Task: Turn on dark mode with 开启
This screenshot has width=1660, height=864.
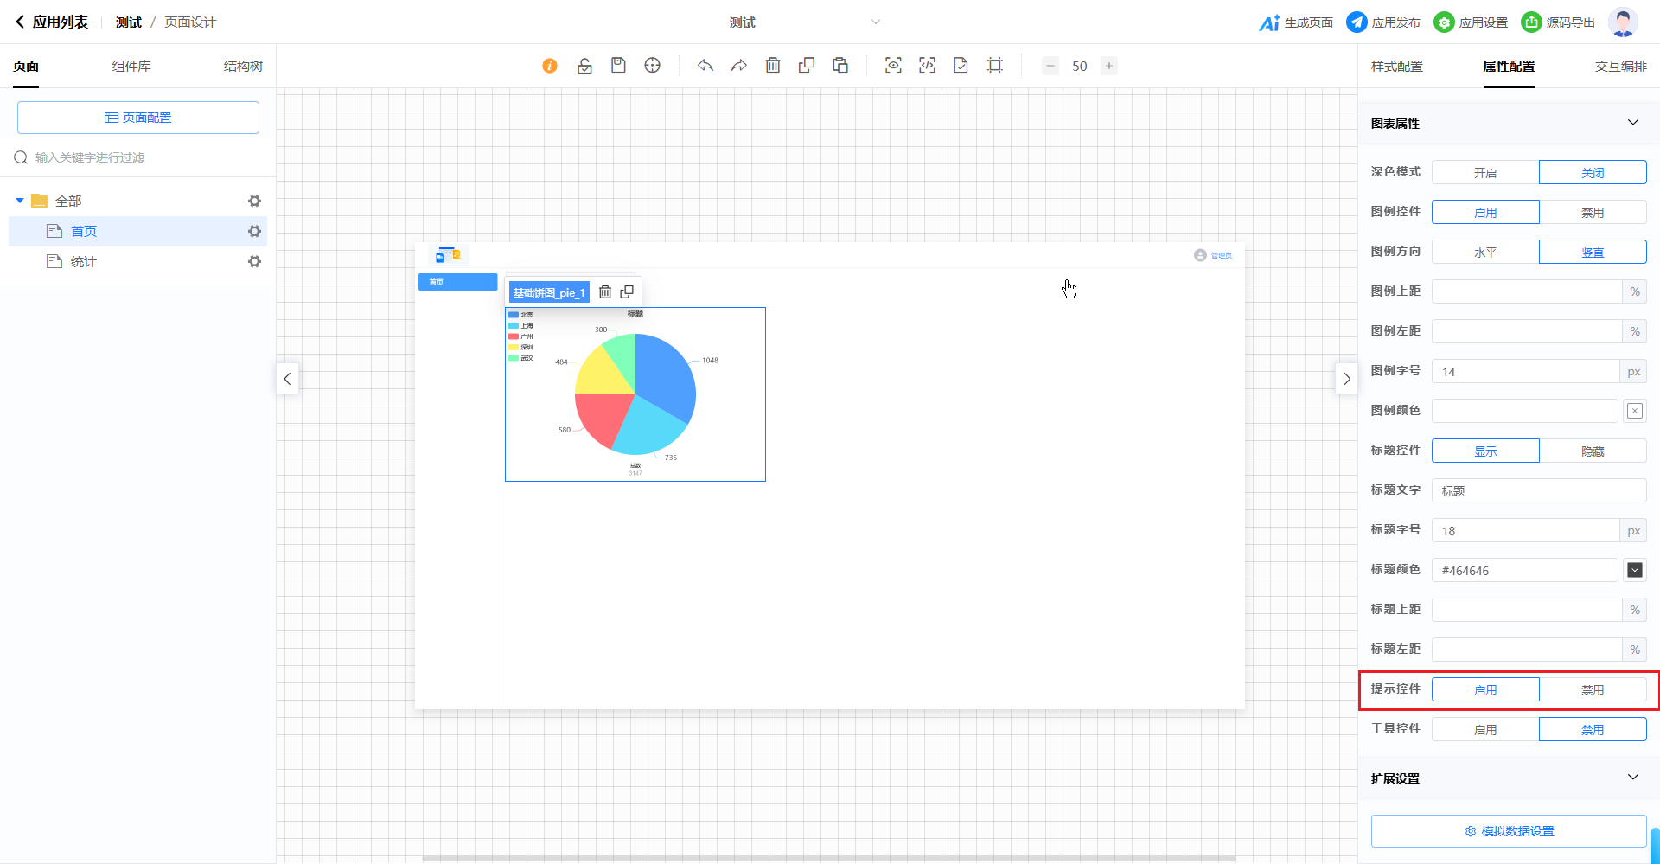Action: (1484, 173)
